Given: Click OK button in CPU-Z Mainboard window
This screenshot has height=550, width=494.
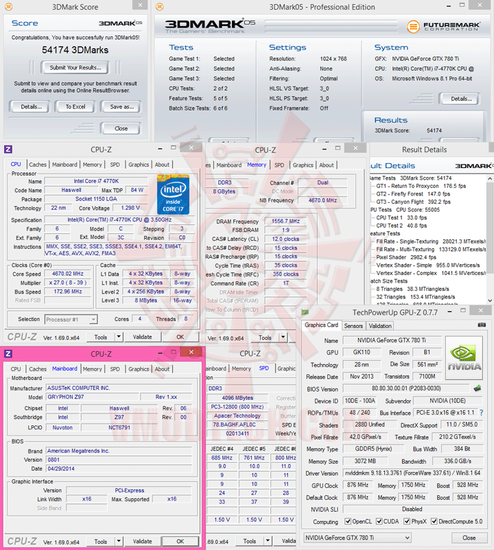Looking at the screenshot, I should 180,541.
